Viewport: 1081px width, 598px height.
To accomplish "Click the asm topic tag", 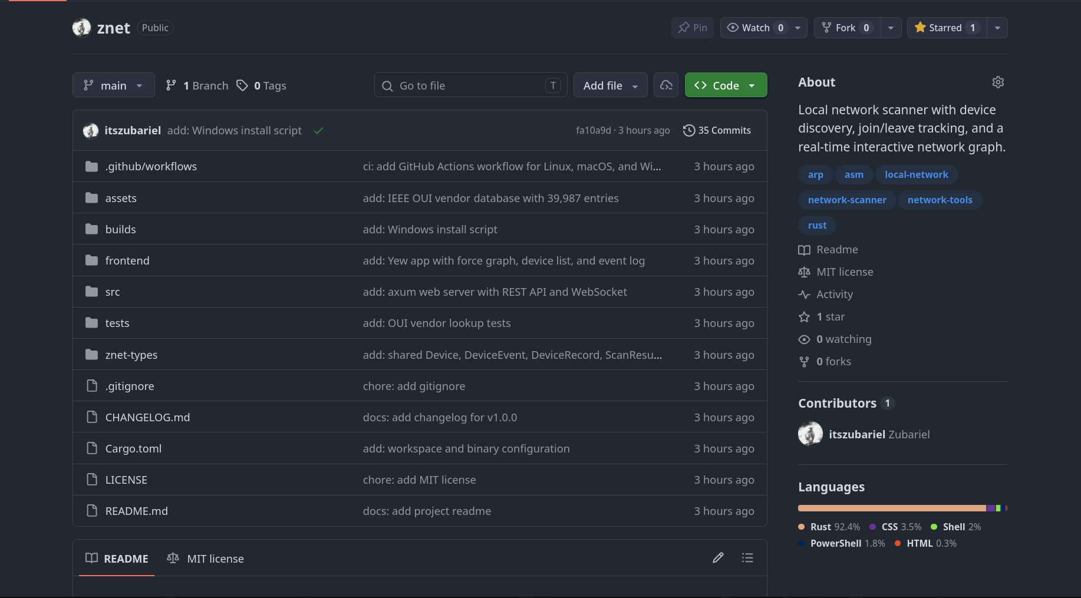I will click(854, 175).
